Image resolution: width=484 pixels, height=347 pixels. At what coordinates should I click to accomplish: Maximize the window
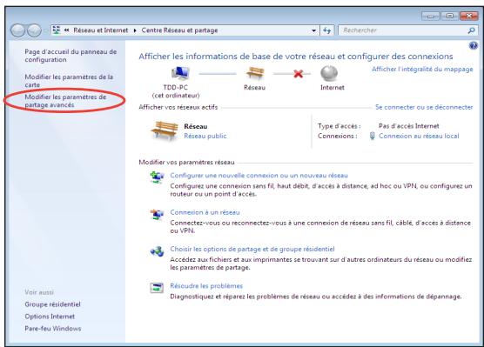pos(450,16)
